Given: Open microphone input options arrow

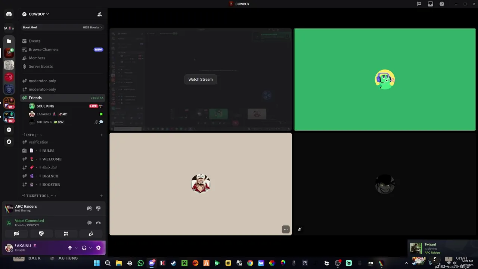Looking at the screenshot, I should pos(76,248).
